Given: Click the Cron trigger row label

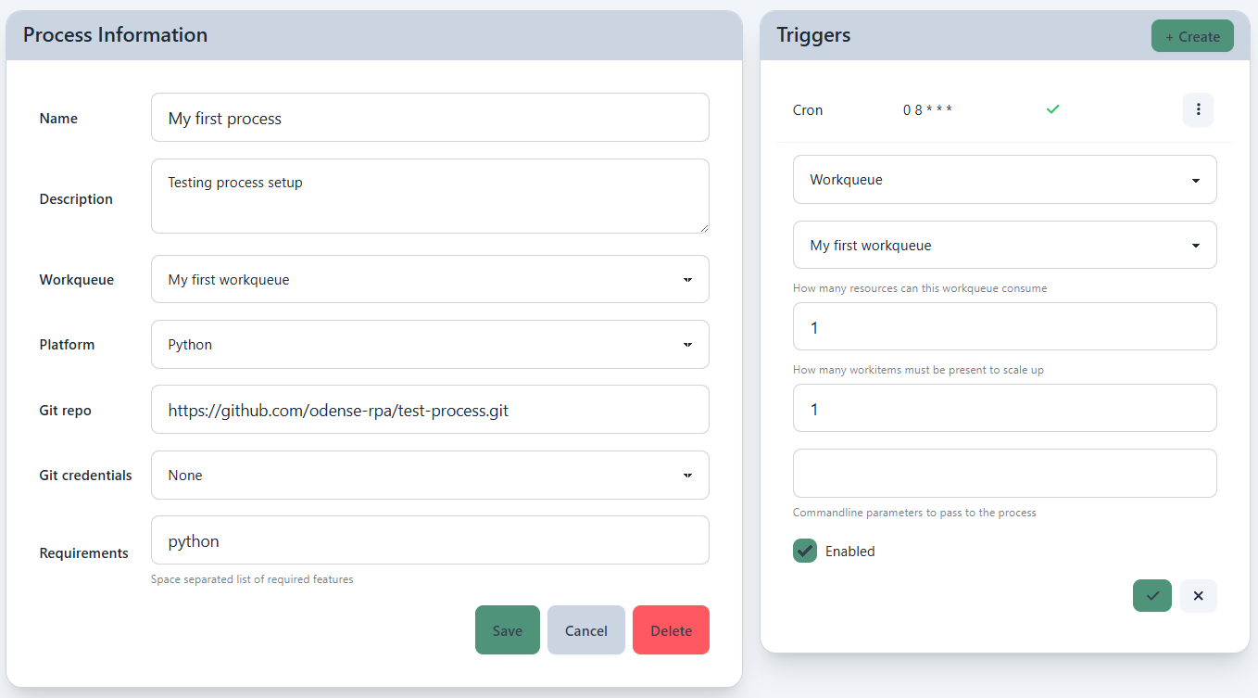Looking at the screenshot, I should 808,109.
